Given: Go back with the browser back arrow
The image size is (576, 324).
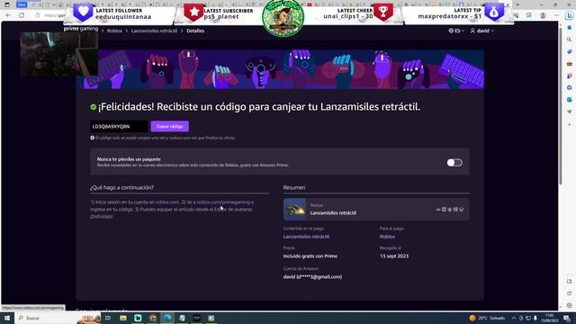Looking at the screenshot, I should click(8, 15).
